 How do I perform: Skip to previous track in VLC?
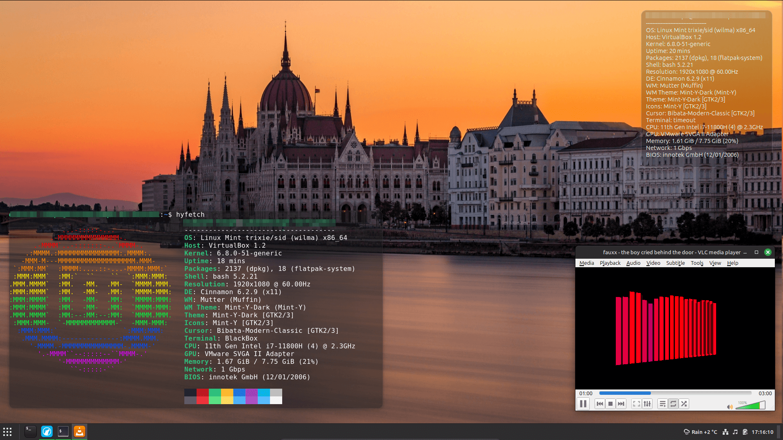(599, 404)
